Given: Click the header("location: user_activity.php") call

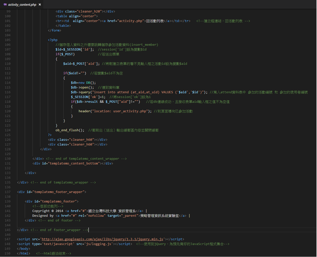Looking at the screenshot, I should (x=115, y=111).
